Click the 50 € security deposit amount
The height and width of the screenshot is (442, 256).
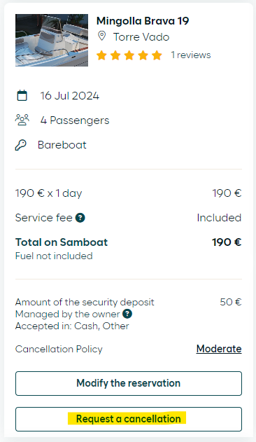[x=231, y=302]
